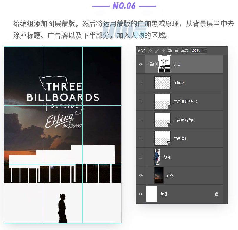Image resolution: width=238 pixels, height=230 pixels.
Task: Show the 人物 layer visibility box
Action: click(x=140, y=157)
